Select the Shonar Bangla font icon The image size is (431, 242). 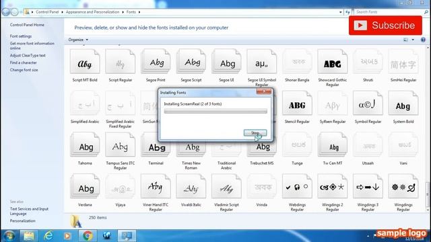pyautogui.click(x=297, y=62)
